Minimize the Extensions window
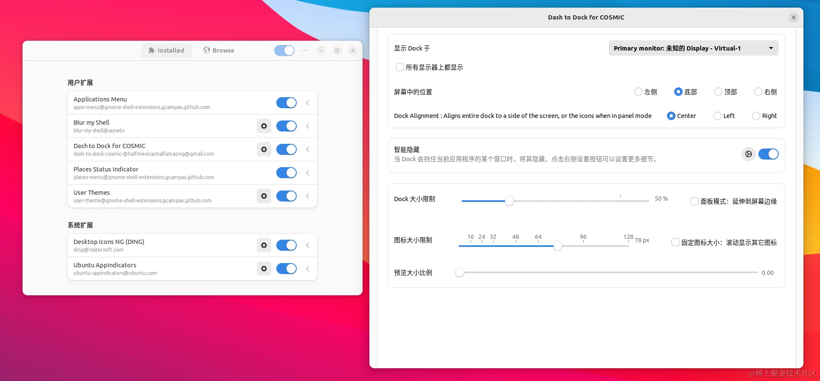The image size is (820, 381). click(321, 50)
